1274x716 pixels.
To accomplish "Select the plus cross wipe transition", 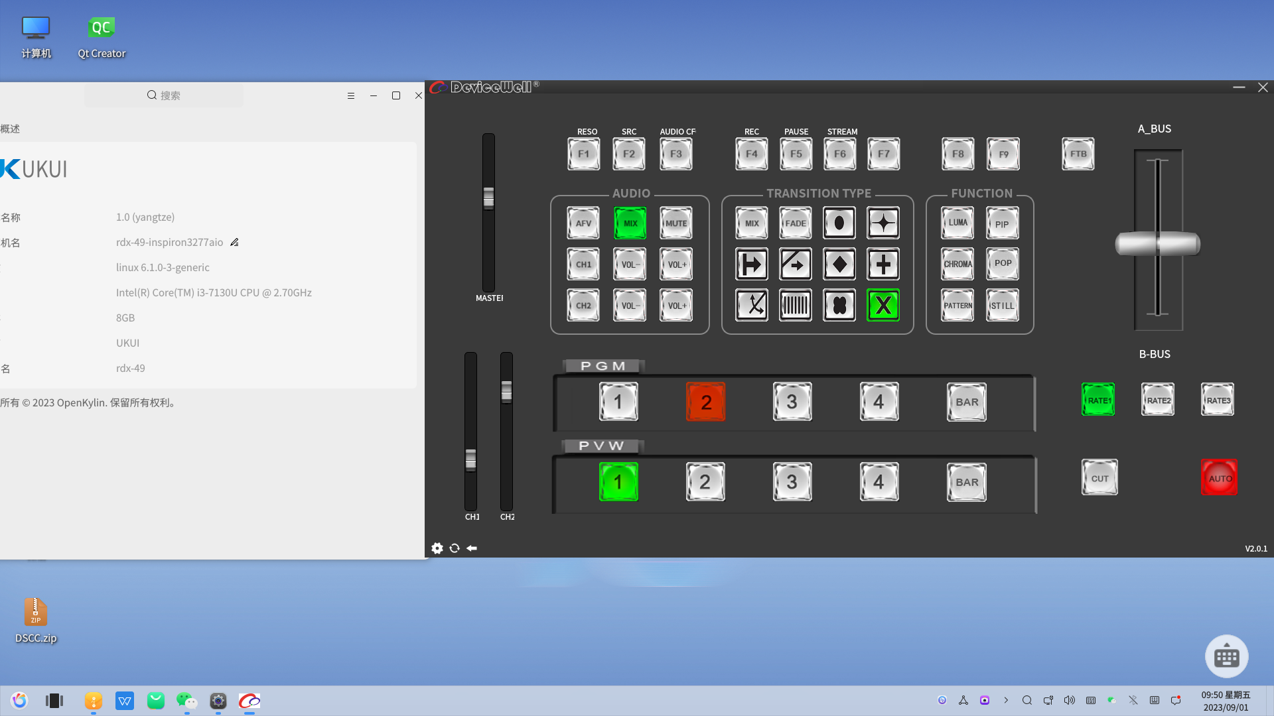I will [x=883, y=265].
